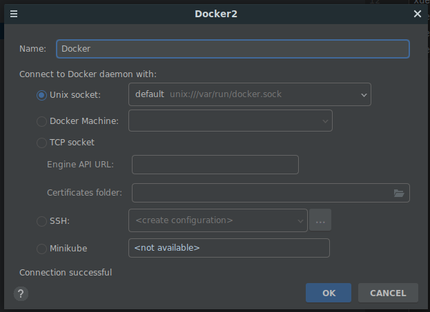The width and height of the screenshot is (430, 312).
Task: Open the help question mark icon
Action: (x=21, y=293)
